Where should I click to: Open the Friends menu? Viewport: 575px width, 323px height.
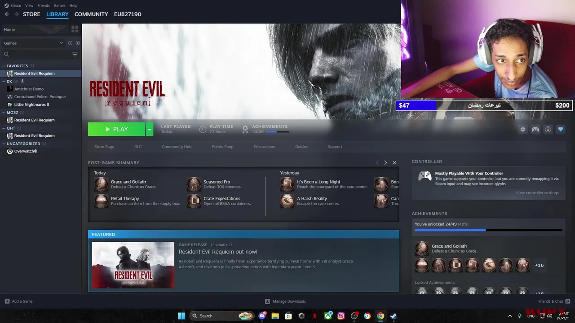pyautogui.click(x=44, y=5)
